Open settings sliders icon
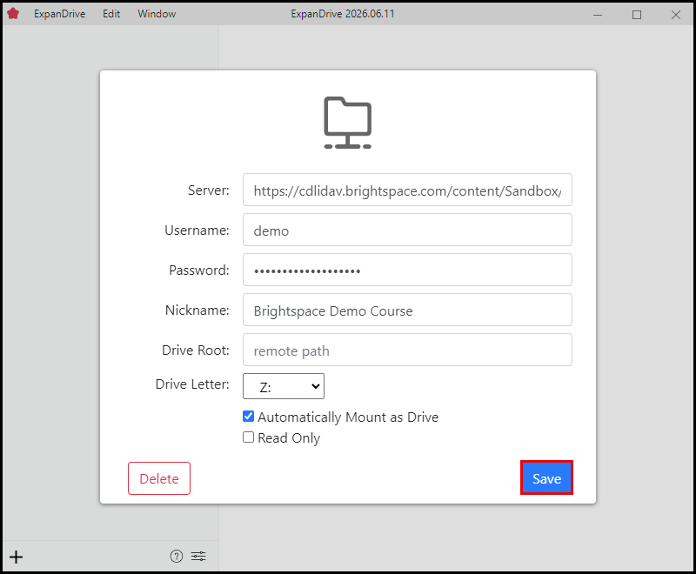 [x=198, y=556]
